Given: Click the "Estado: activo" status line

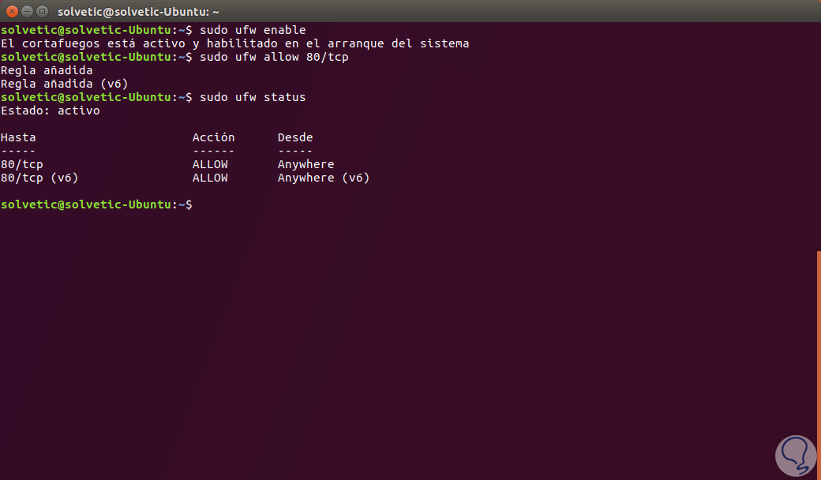Looking at the screenshot, I should pyautogui.click(x=51, y=111).
